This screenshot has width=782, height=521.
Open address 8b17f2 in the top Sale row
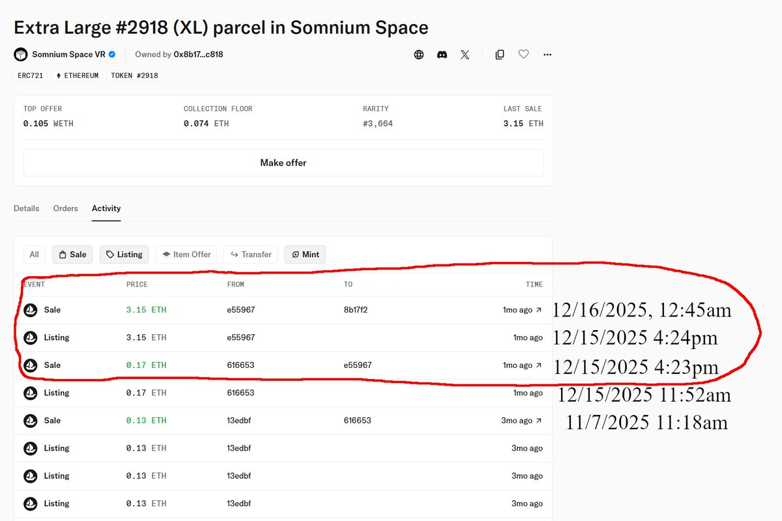(356, 310)
